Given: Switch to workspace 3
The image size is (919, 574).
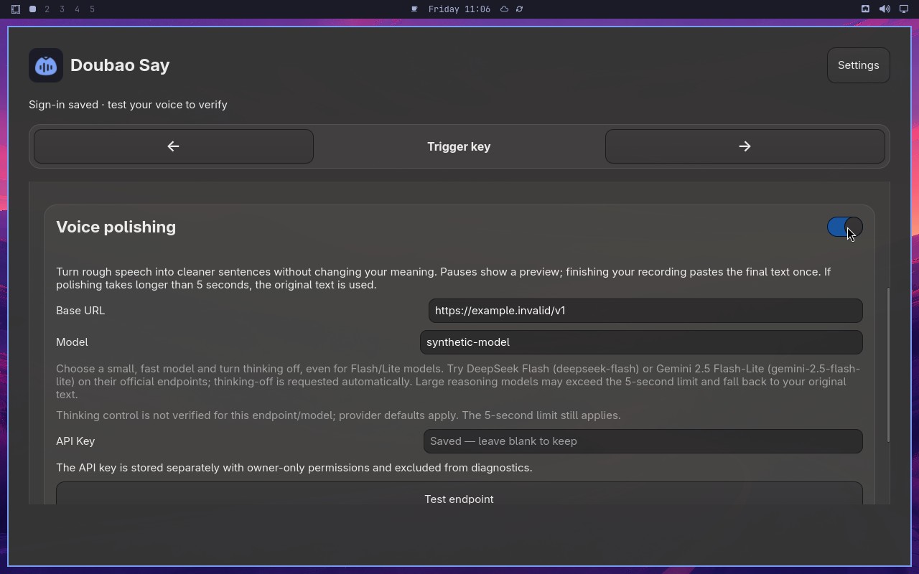Looking at the screenshot, I should (62, 9).
